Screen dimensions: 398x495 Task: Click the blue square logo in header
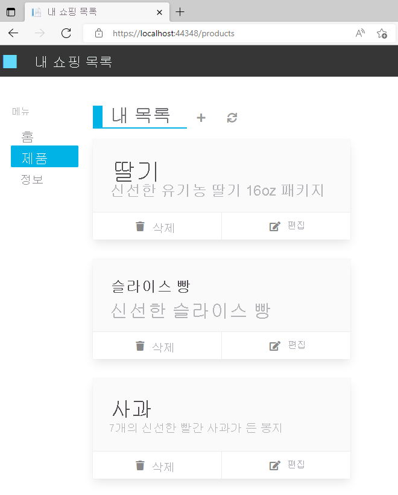click(x=10, y=62)
